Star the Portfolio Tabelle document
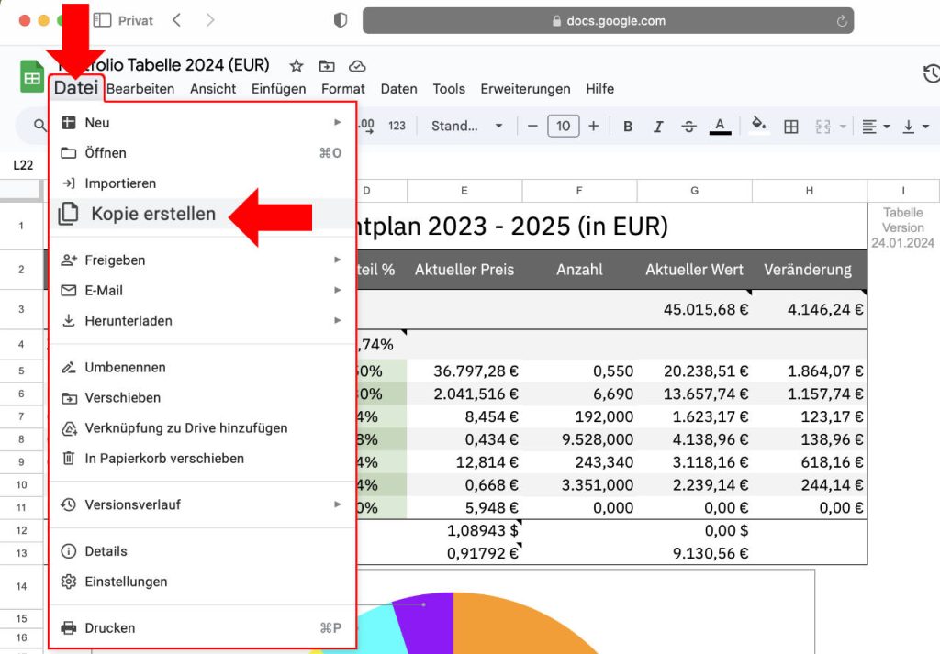 297,66
